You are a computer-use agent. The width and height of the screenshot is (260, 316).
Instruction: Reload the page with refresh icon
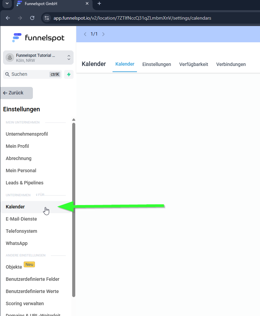32,18
